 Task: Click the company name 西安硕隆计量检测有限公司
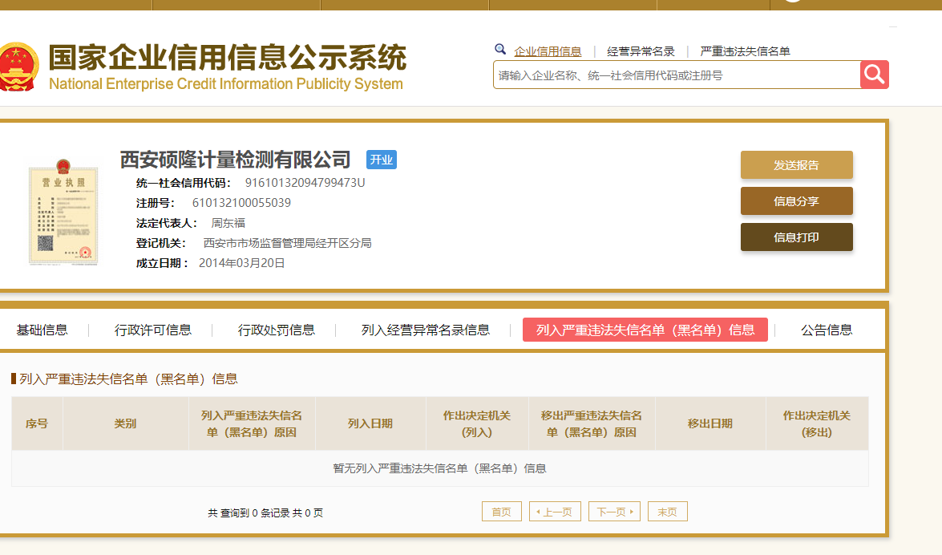tap(236, 160)
